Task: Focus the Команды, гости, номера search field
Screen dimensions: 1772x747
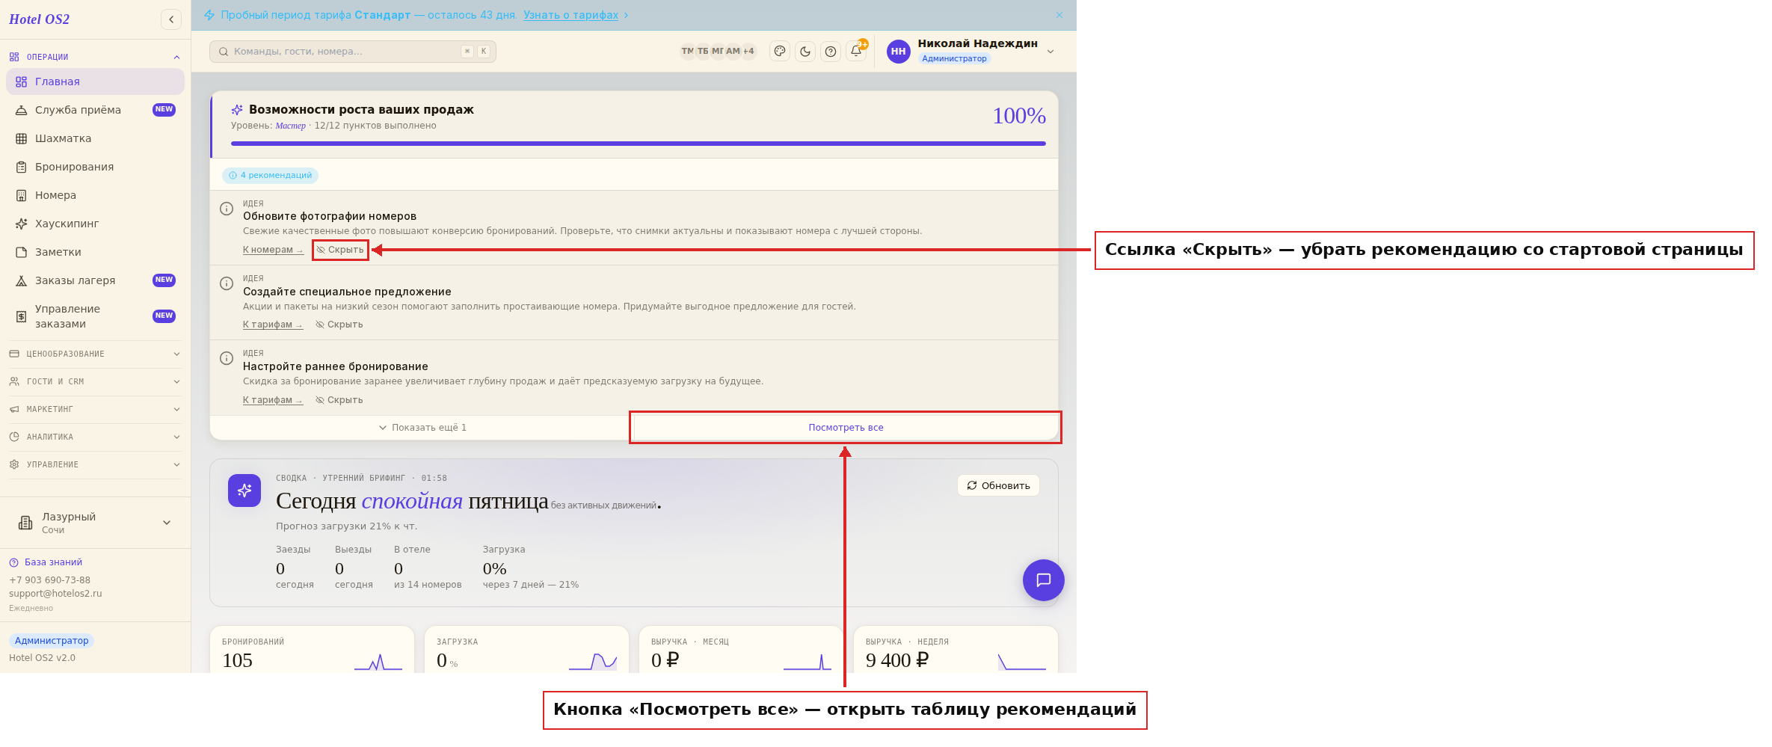Action: [x=353, y=52]
